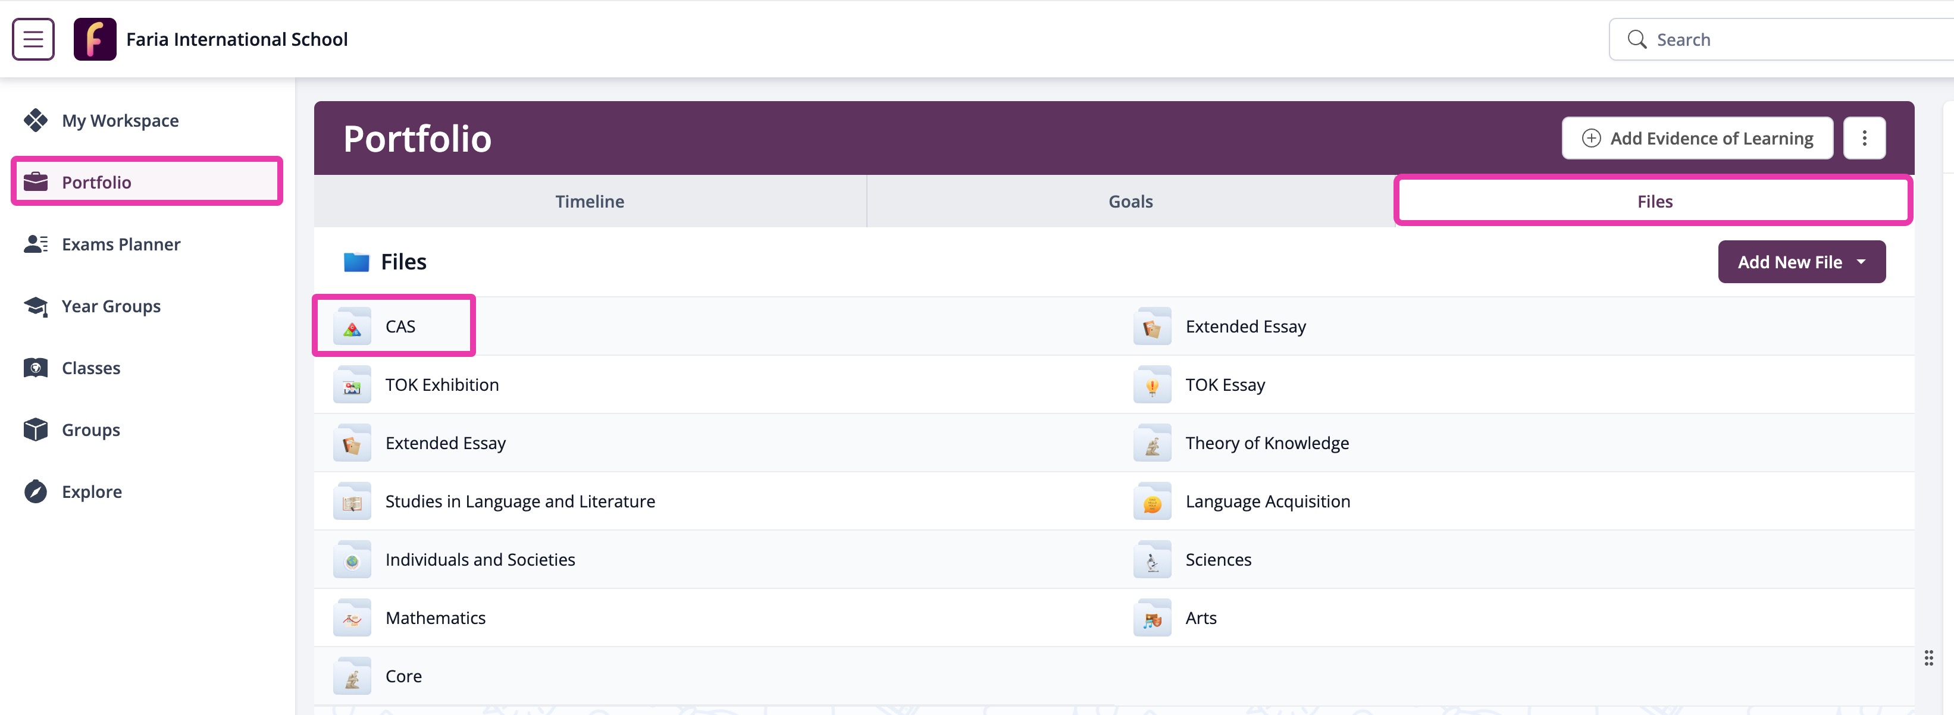Open the Mathematics folder
This screenshot has height=715, width=1954.
tap(434, 618)
